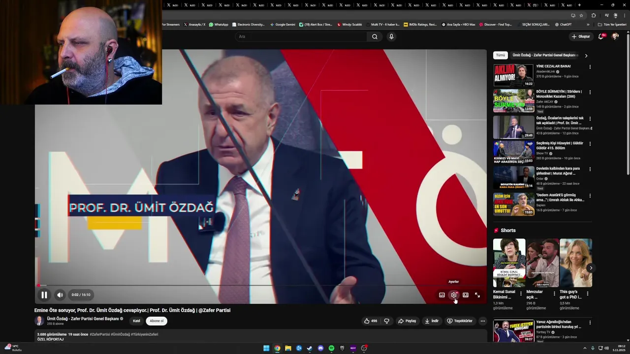Open Ana Sayfa • HBO Max bookmark
Screen dimensions: 630x354
click(458, 25)
